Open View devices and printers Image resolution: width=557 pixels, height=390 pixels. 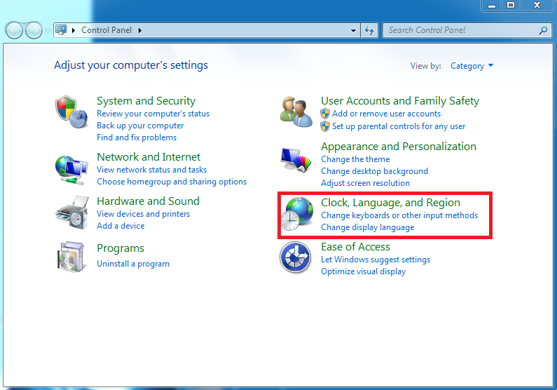[143, 214]
